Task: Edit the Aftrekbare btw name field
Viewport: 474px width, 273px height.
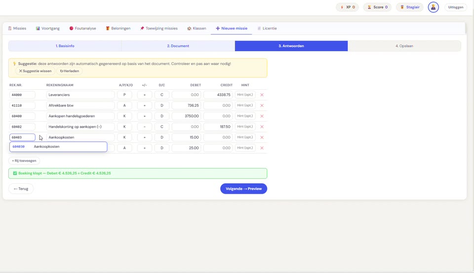Action: [x=80, y=105]
